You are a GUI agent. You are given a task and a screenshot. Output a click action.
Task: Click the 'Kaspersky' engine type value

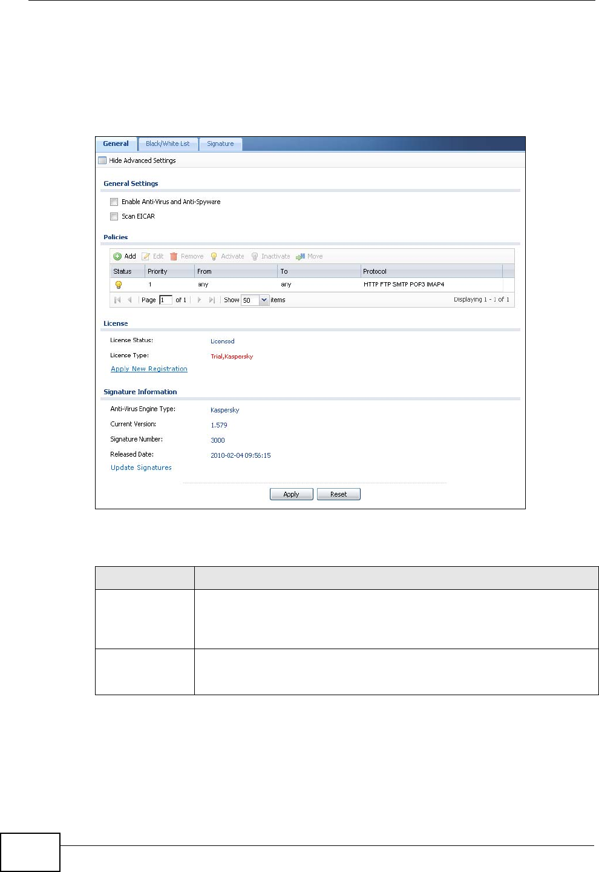(x=224, y=410)
